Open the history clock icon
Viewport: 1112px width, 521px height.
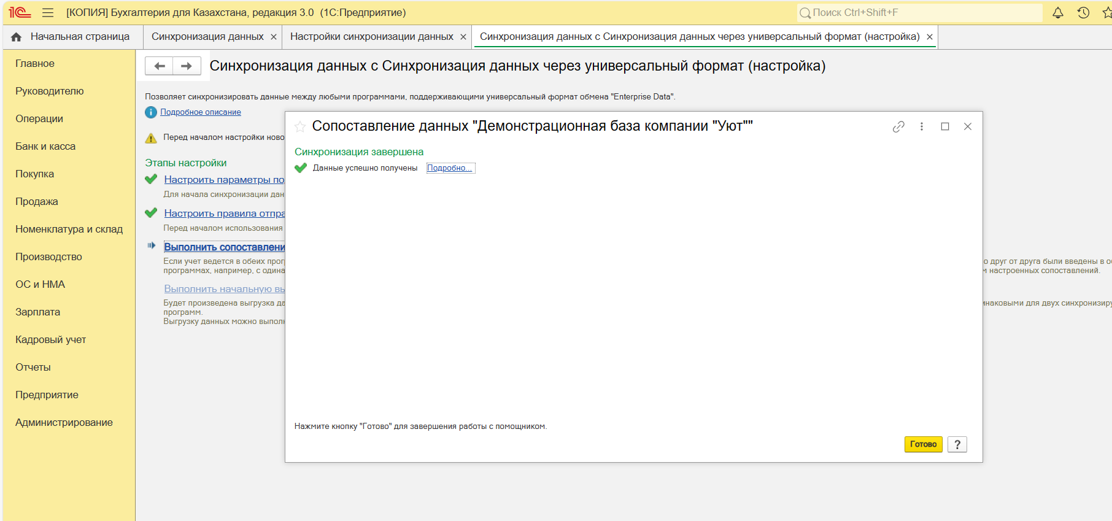1083,13
